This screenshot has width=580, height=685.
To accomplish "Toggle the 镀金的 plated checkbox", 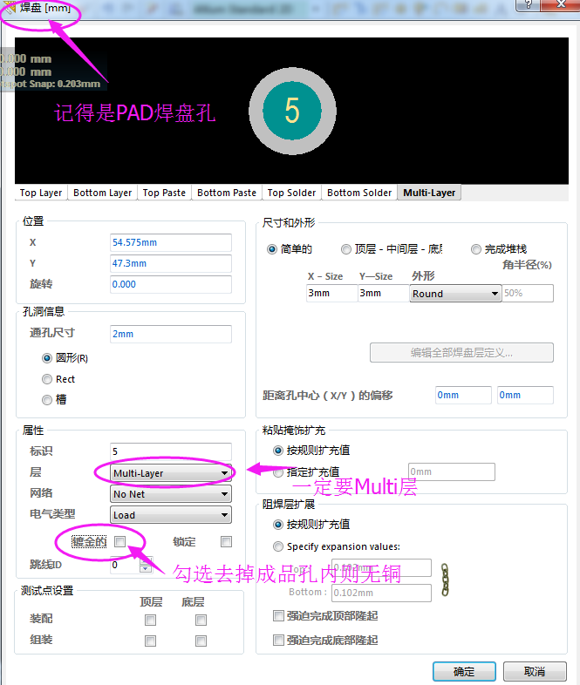I will tap(120, 542).
